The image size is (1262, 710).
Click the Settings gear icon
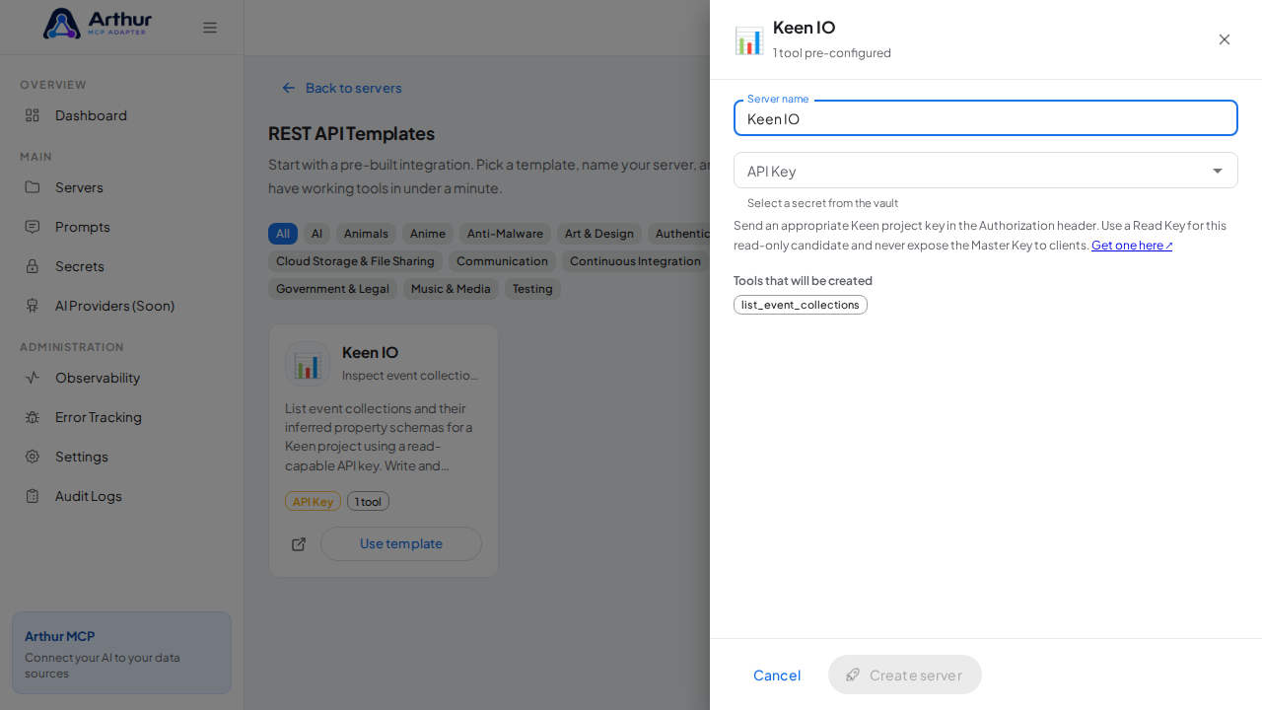pyautogui.click(x=33, y=457)
